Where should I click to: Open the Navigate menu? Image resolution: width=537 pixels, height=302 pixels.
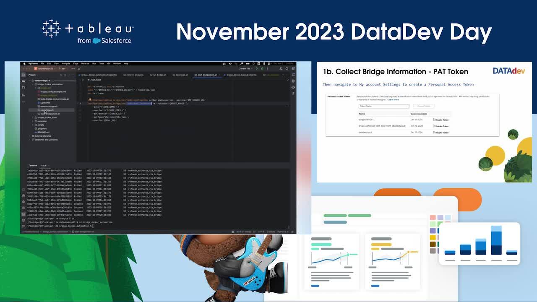(x=66, y=63)
